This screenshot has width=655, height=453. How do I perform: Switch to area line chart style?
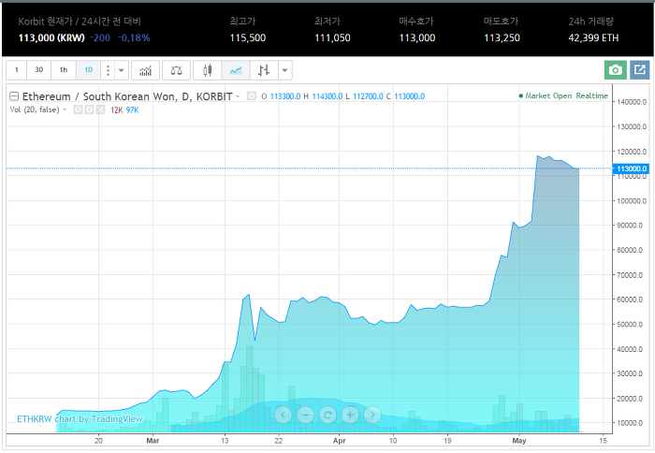pos(236,70)
